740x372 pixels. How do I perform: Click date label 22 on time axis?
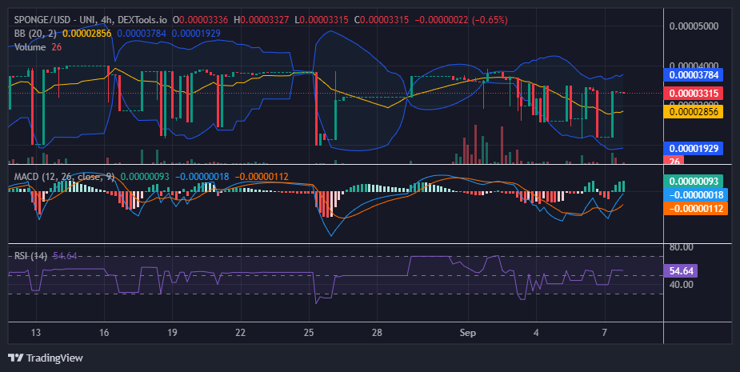click(240, 332)
